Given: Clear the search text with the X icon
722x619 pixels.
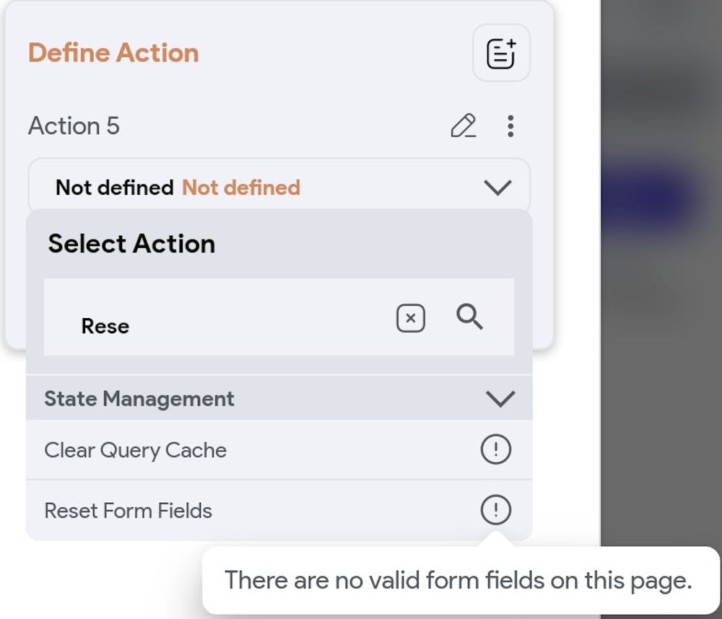Looking at the screenshot, I should click(411, 318).
